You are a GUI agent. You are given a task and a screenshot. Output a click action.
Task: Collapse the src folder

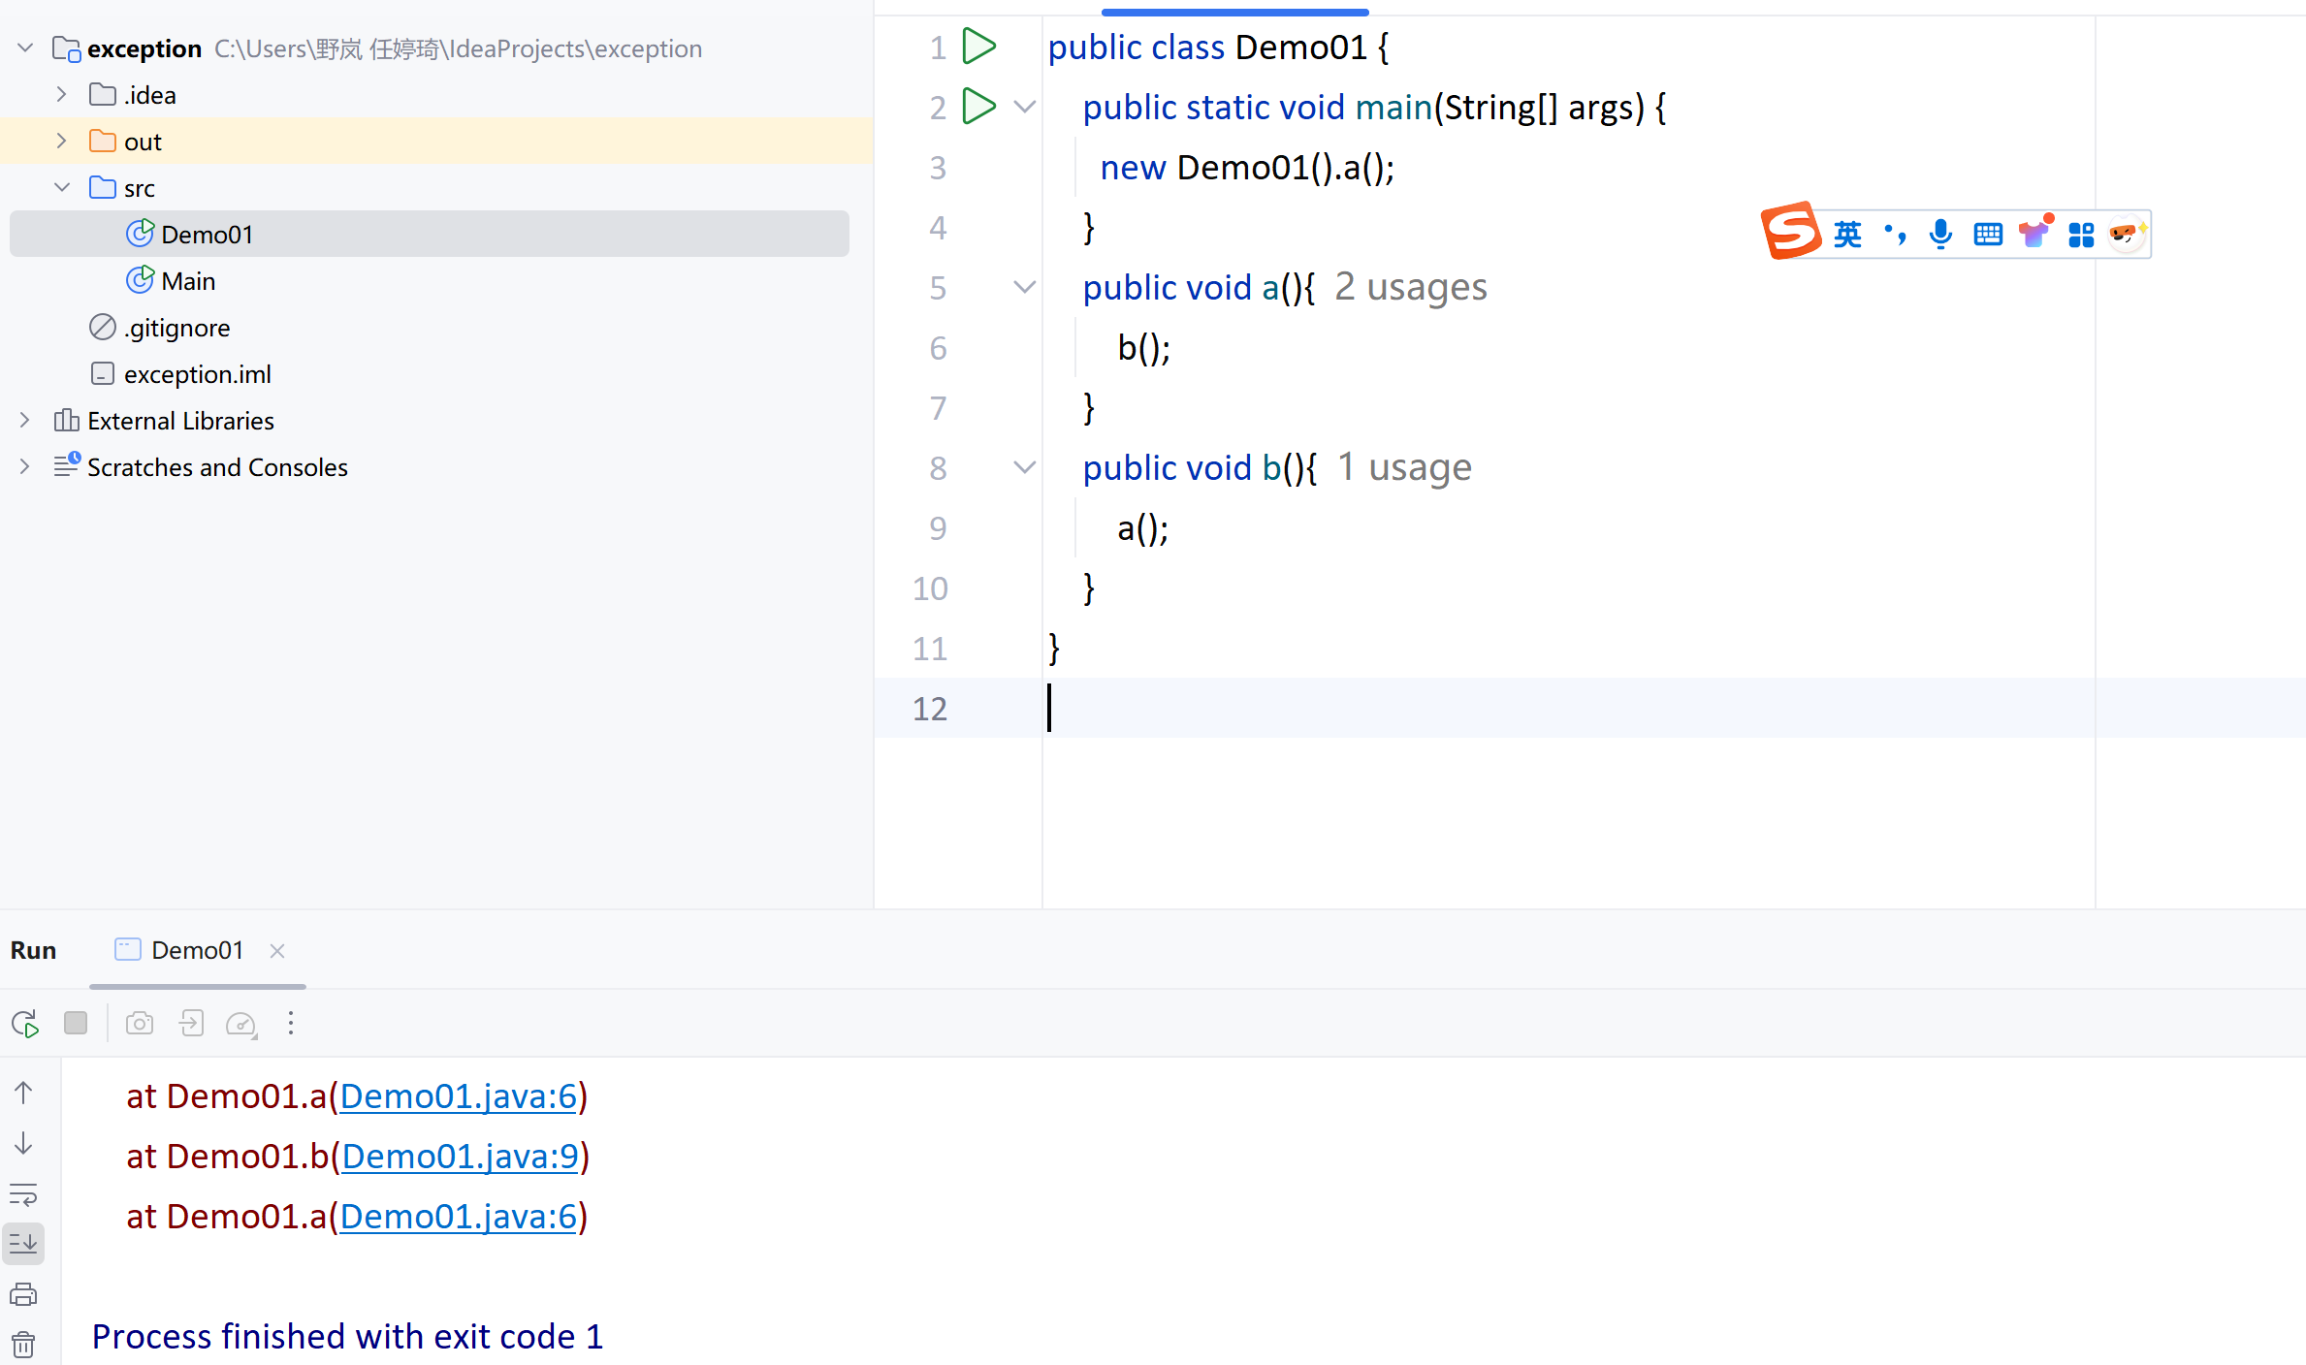pyautogui.click(x=62, y=188)
